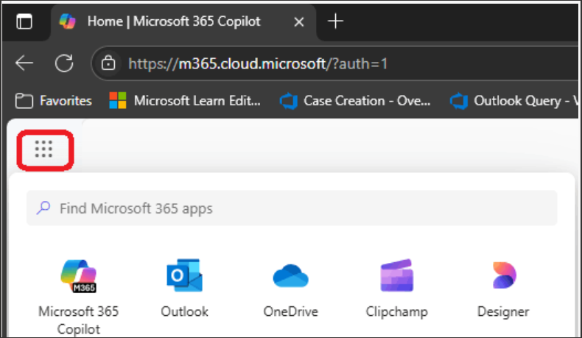Click the search magnifier icon
Viewport: 582px width, 338px height.
[x=43, y=208]
